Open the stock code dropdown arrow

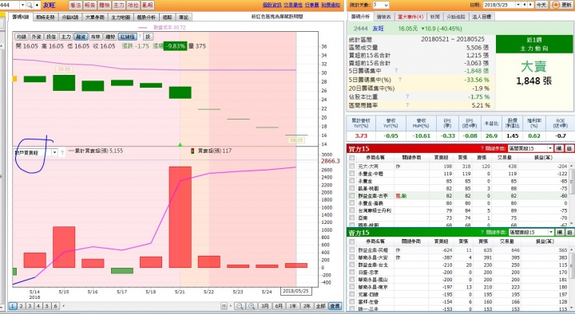click(22, 5)
